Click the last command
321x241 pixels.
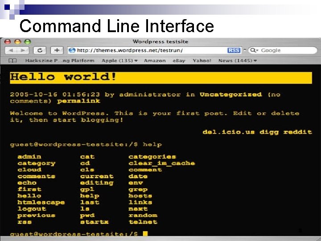pyautogui.click(x=90, y=203)
